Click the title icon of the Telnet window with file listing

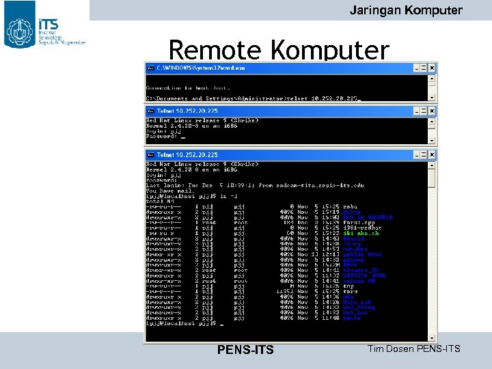click(151, 155)
